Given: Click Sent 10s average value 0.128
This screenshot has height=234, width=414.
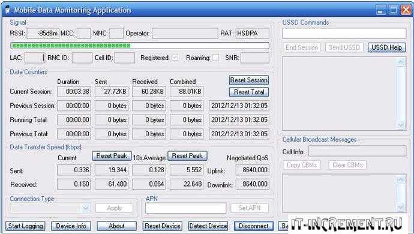Looking at the screenshot, I should pyautogui.click(x=149, y=170).
